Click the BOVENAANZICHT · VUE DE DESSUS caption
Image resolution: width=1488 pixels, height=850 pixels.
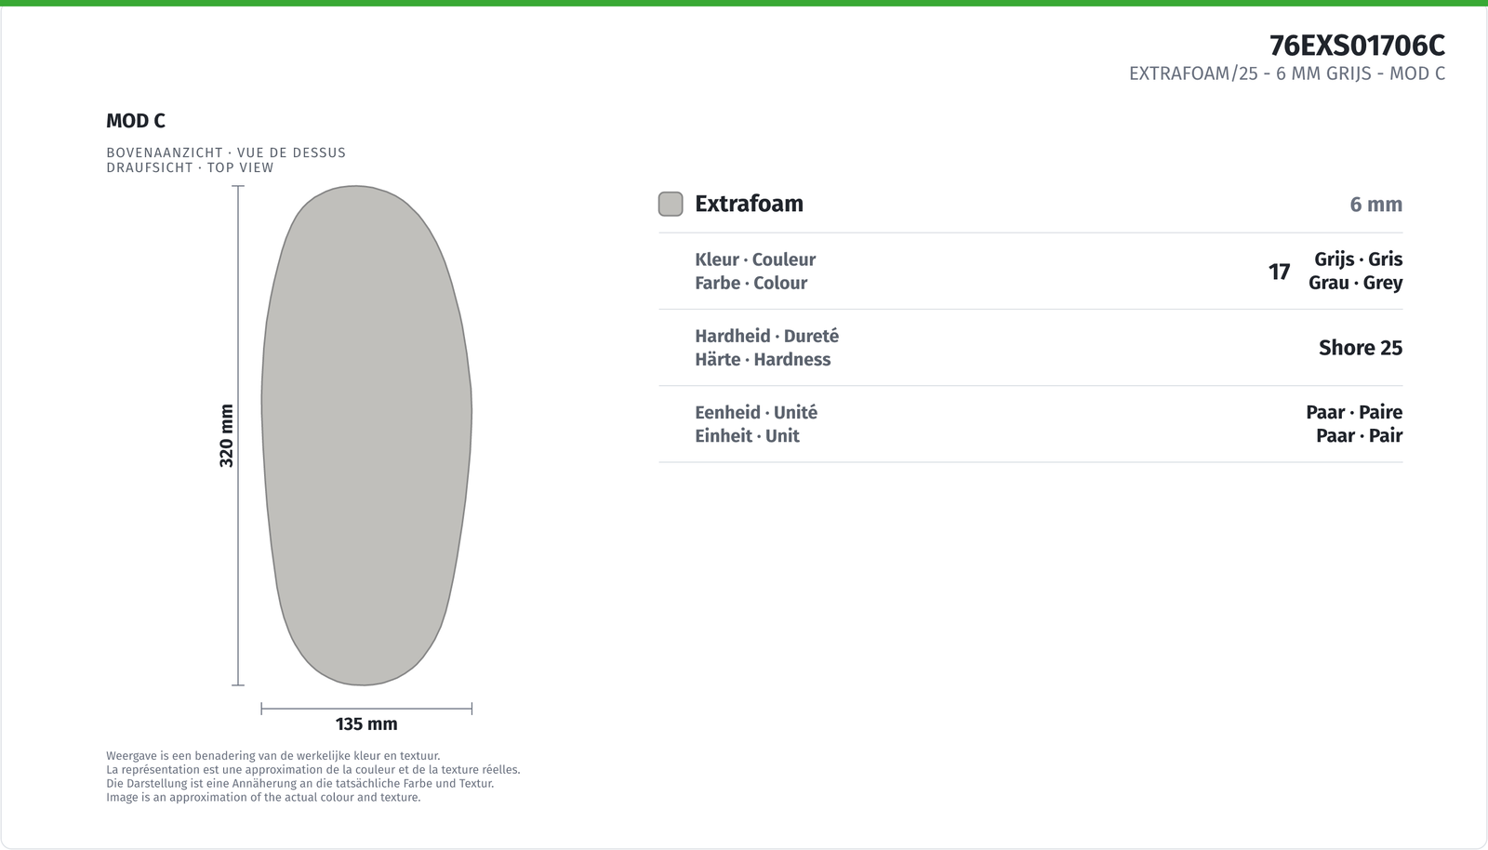click(226, 153)
